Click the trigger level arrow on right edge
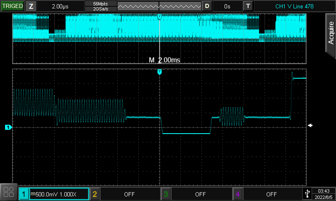Image resolution: width=336 pixels, height=201 pixels. [x=311, y=126]
